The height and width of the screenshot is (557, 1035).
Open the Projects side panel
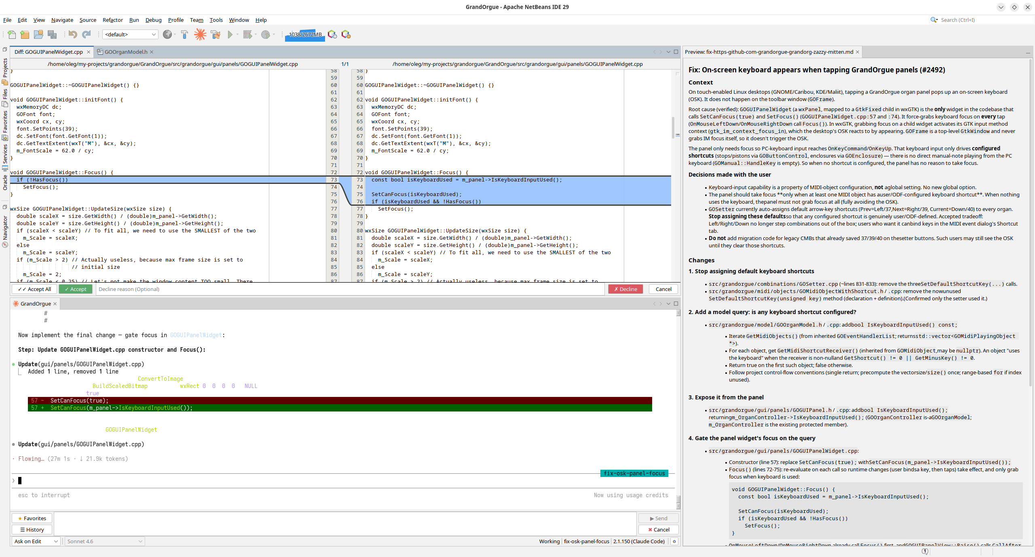[x=5, y=71]
